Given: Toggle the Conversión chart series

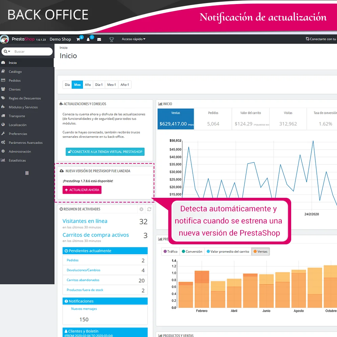Looking at the screenshot, I should pos(192,252).
